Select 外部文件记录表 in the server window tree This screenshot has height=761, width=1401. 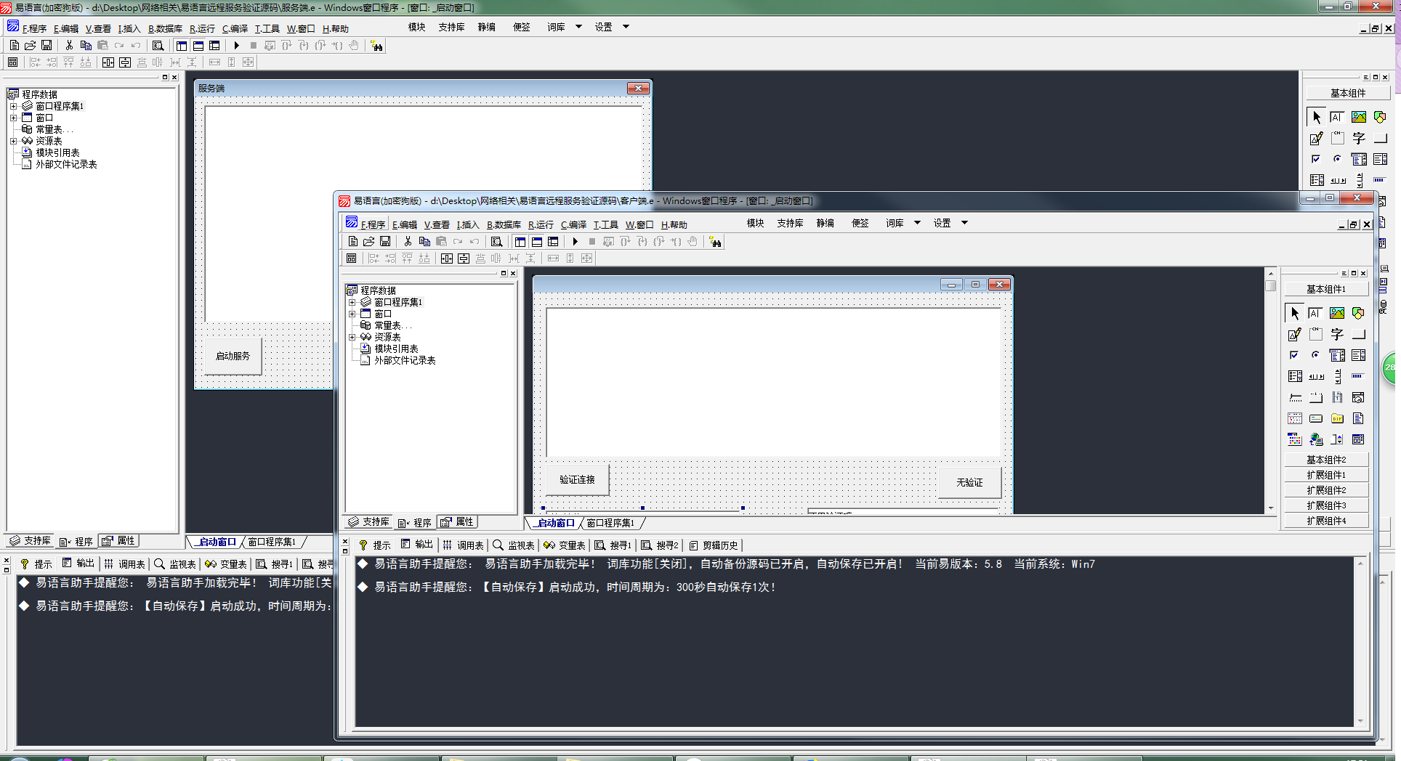coord(66,164)
